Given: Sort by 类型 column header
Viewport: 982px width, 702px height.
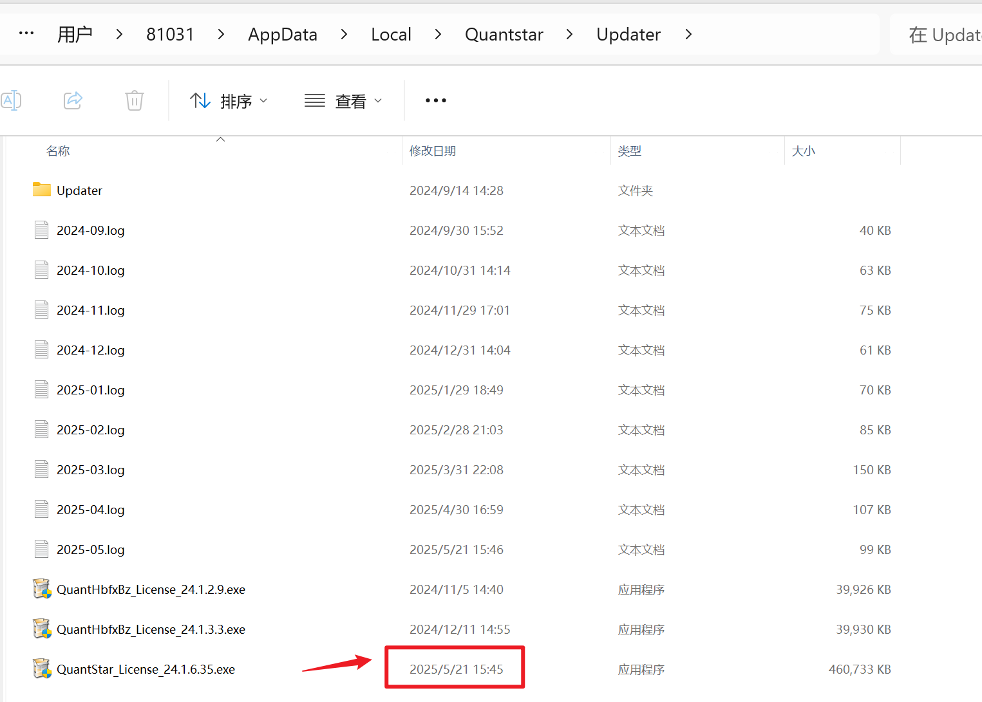Looking at the screenshot, I should click(x=630, y=151).
